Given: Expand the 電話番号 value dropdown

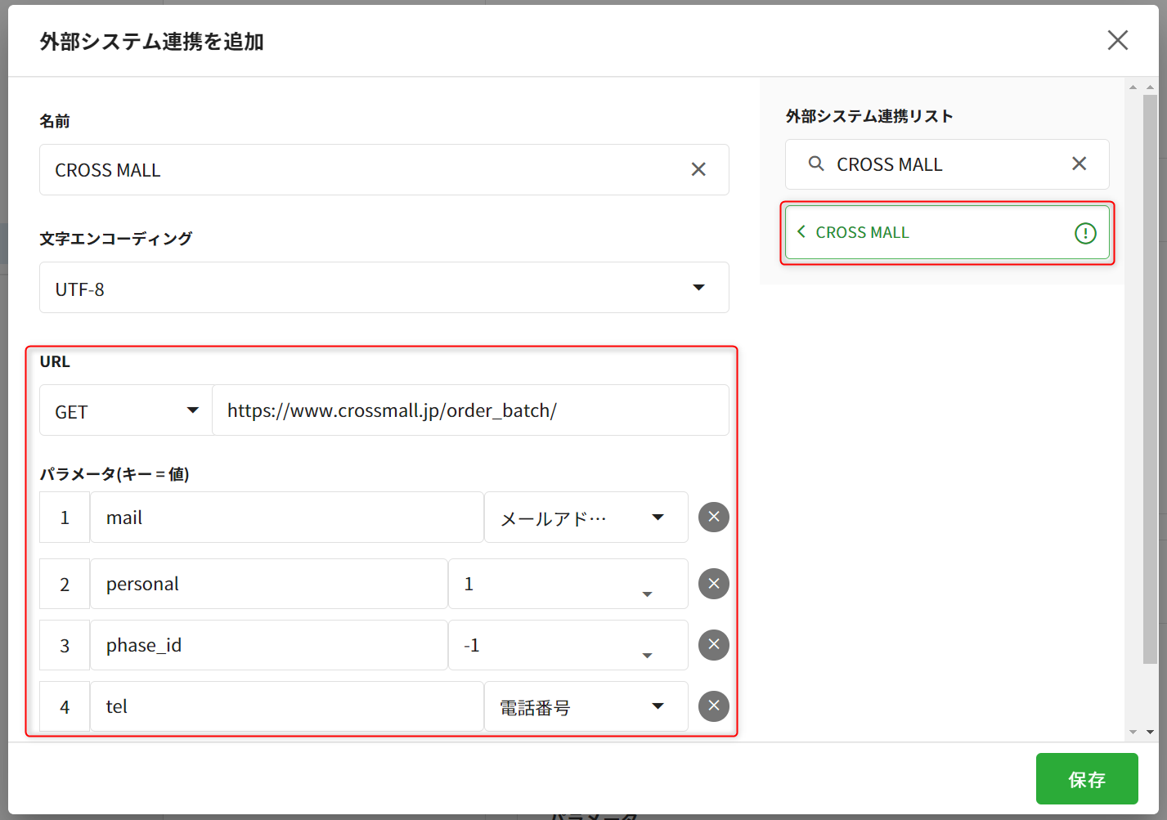Looking at the screenshot, I should pyautogui.click(x=586, y=706).
